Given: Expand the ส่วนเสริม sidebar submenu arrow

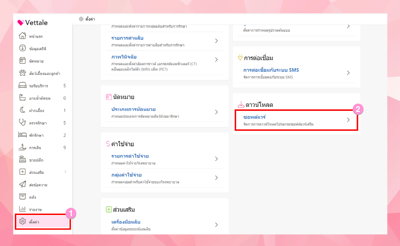Looking at the screenshot, I should pyautogui.click(x=65, y=172).
